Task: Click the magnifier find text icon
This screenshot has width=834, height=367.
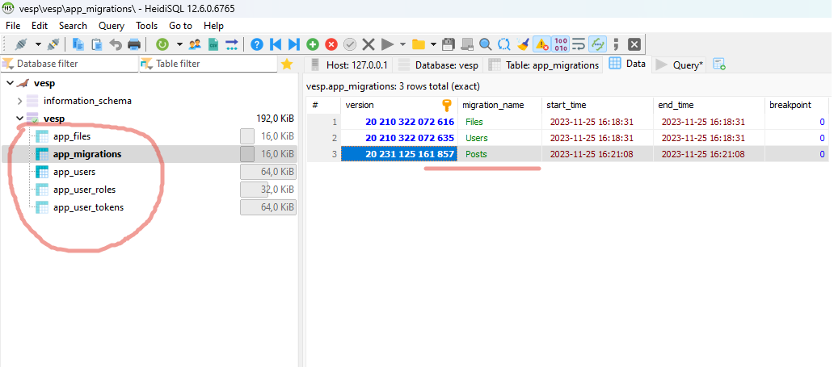Action: click(x=485, y=44)
